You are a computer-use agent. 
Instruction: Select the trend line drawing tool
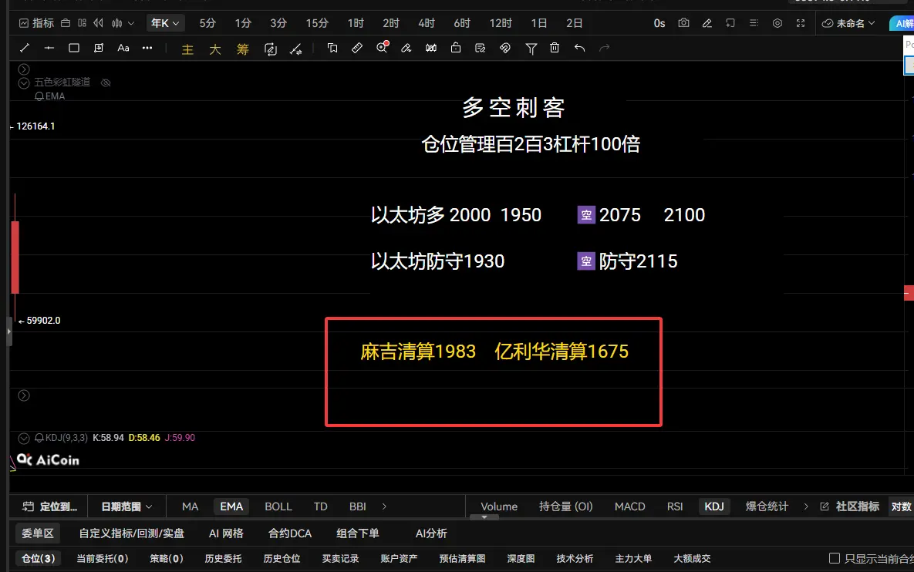pos(25,48)
